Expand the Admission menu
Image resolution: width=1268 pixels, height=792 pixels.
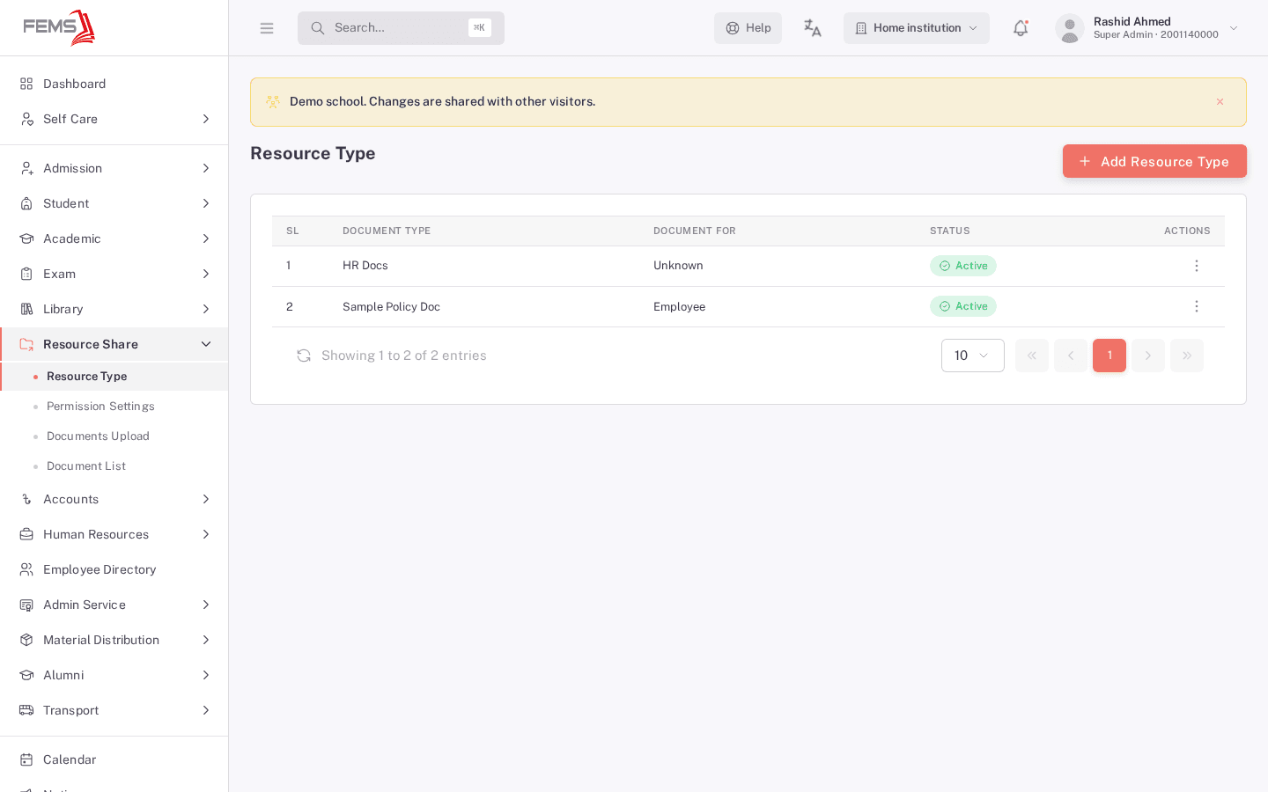pyautogui.click(x=114, y=168)
